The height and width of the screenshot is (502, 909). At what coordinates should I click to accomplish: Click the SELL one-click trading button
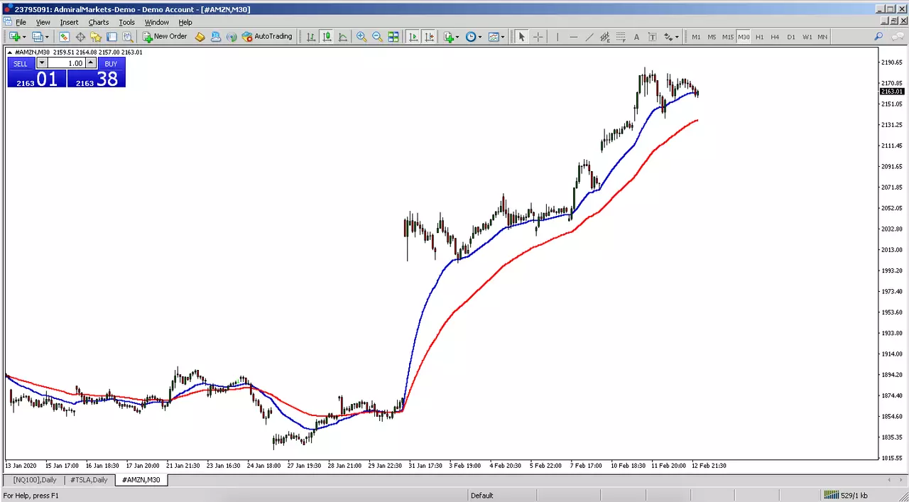click(21, 63)
